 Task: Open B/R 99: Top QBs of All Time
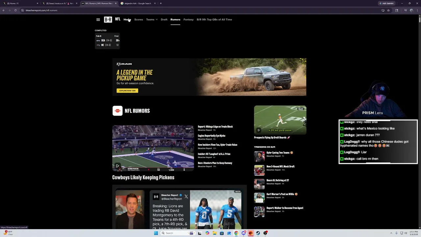click(214, 19)
